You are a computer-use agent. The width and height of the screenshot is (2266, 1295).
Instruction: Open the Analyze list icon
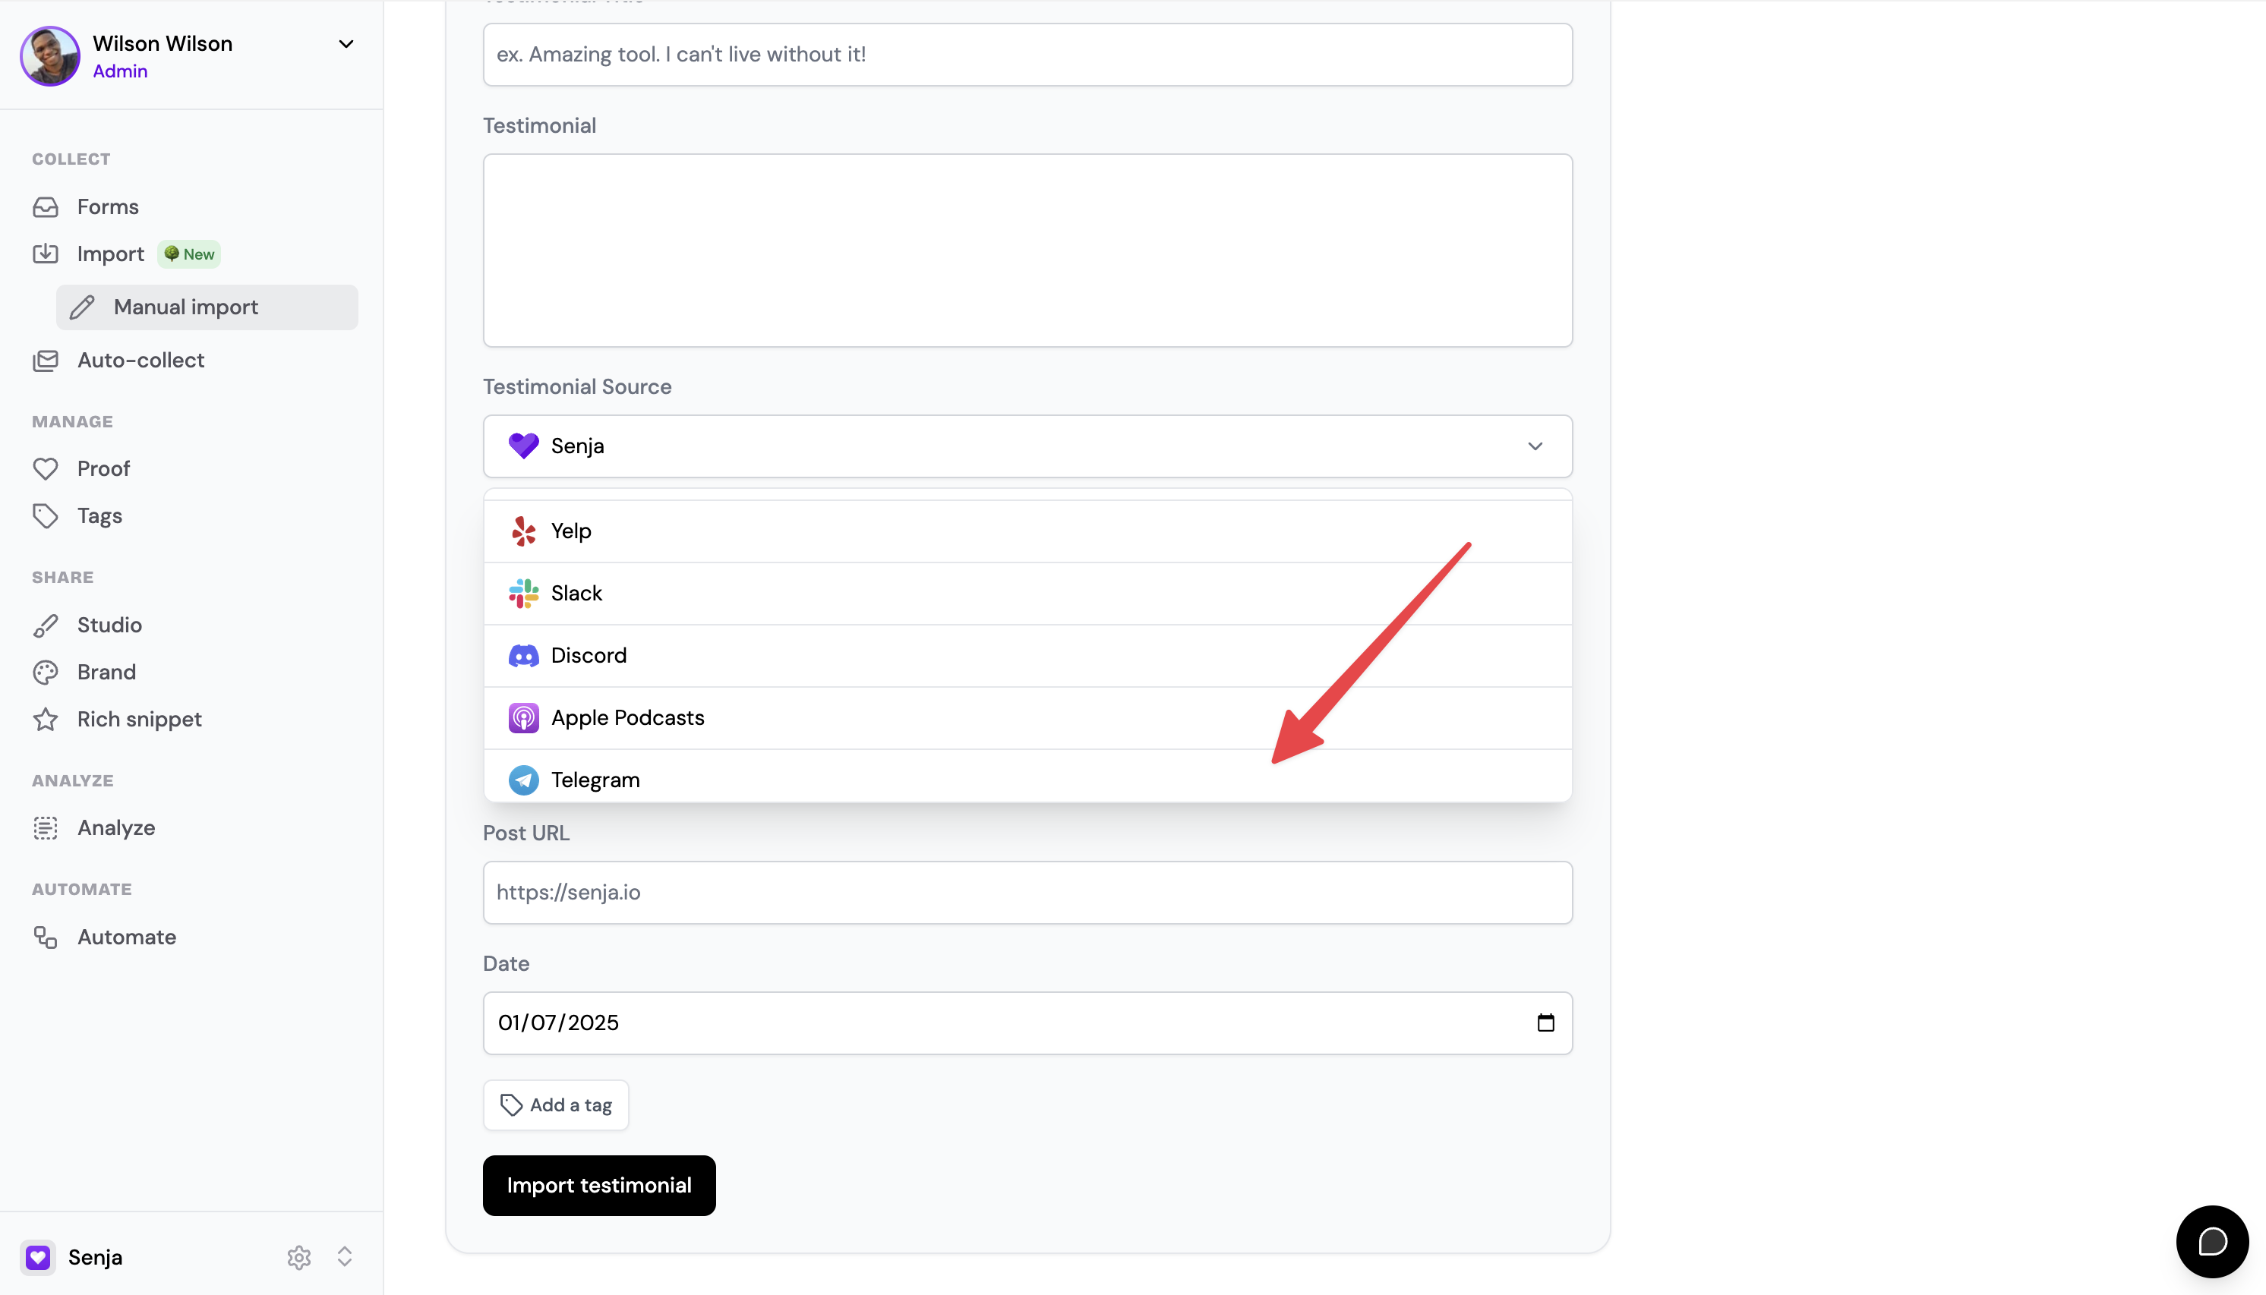click(x=46, y=828)
